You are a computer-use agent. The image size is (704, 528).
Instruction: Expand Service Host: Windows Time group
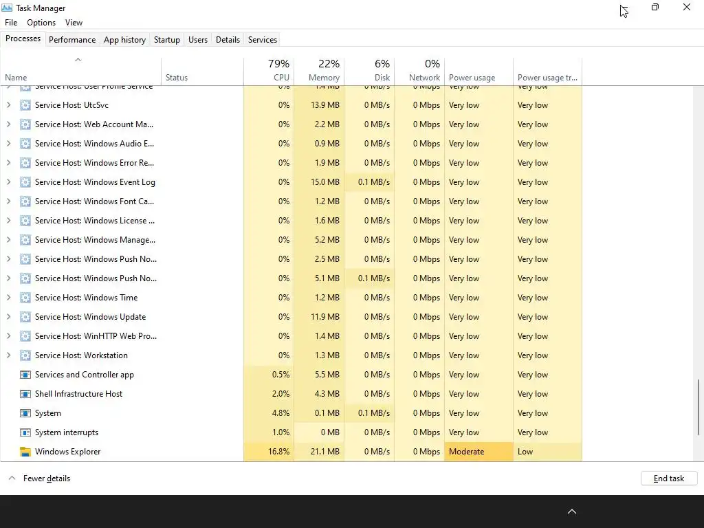(8, 298)
